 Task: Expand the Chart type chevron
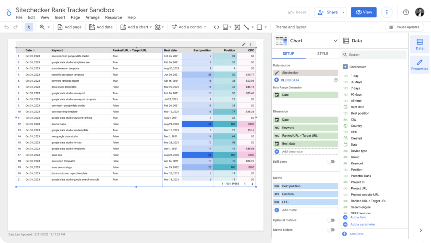(335, 41)
